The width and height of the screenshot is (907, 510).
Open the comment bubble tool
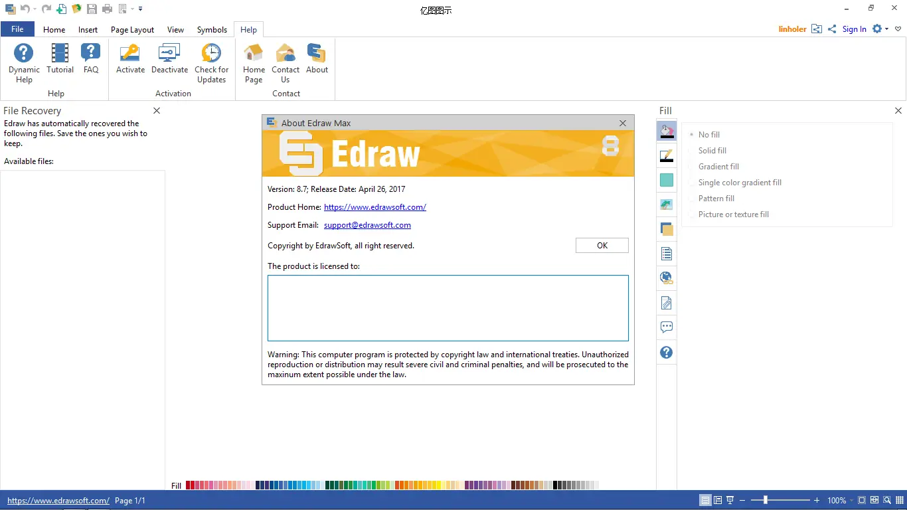tap(666, 327)
